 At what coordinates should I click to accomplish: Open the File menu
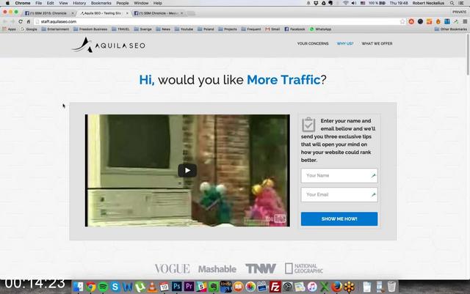(x=39, y=3)
